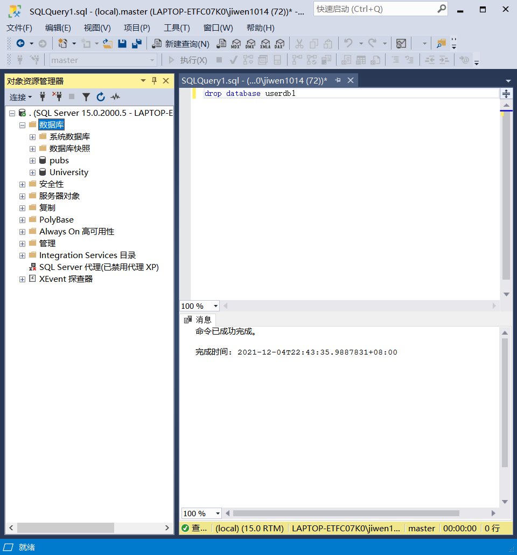
Task: Click the editor split handle icon
Action: 506,94
